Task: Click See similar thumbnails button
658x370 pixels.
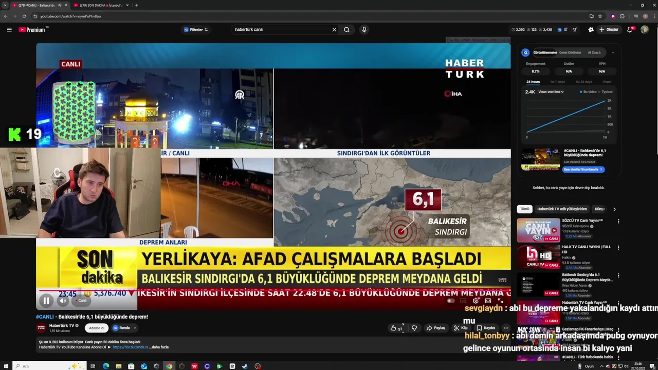Action: (x=583, y=169)
